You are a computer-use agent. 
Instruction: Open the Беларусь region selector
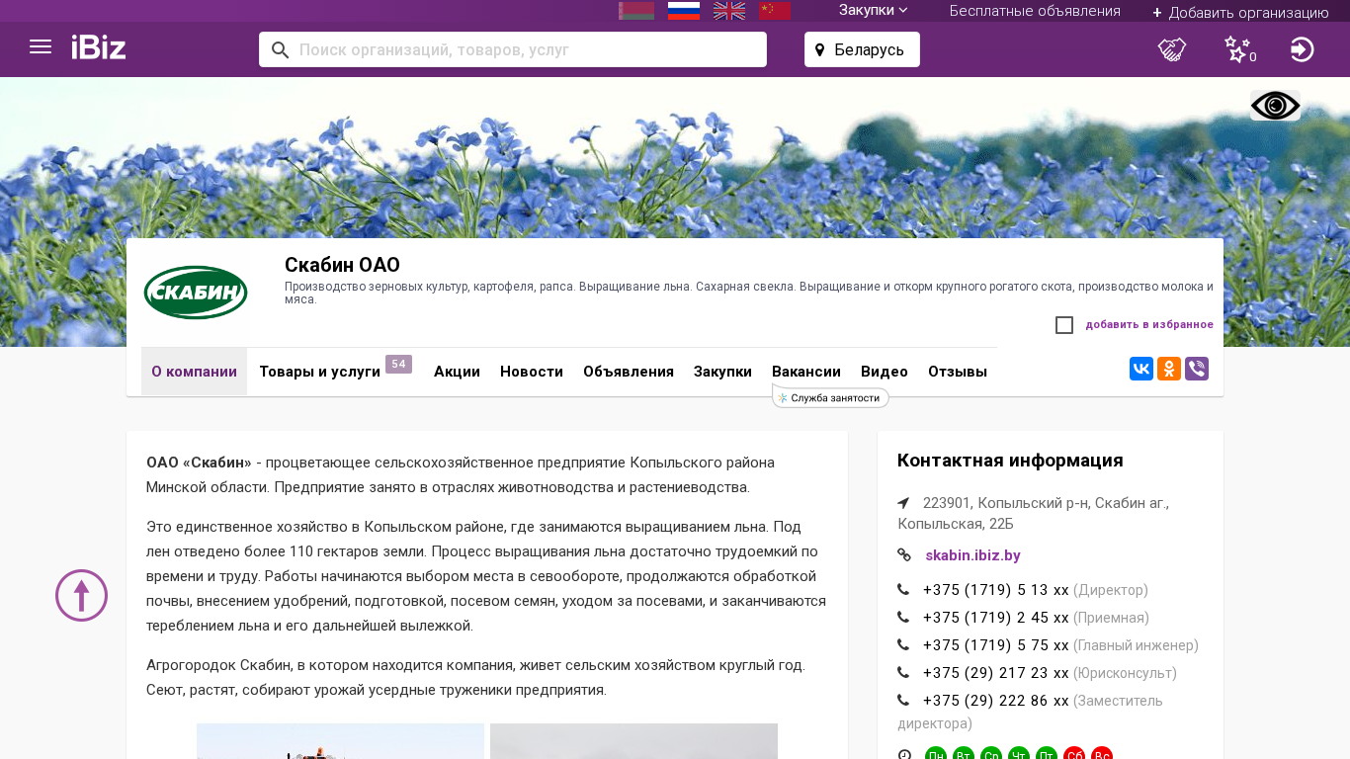pyautogui.click(x=862, y=49)
